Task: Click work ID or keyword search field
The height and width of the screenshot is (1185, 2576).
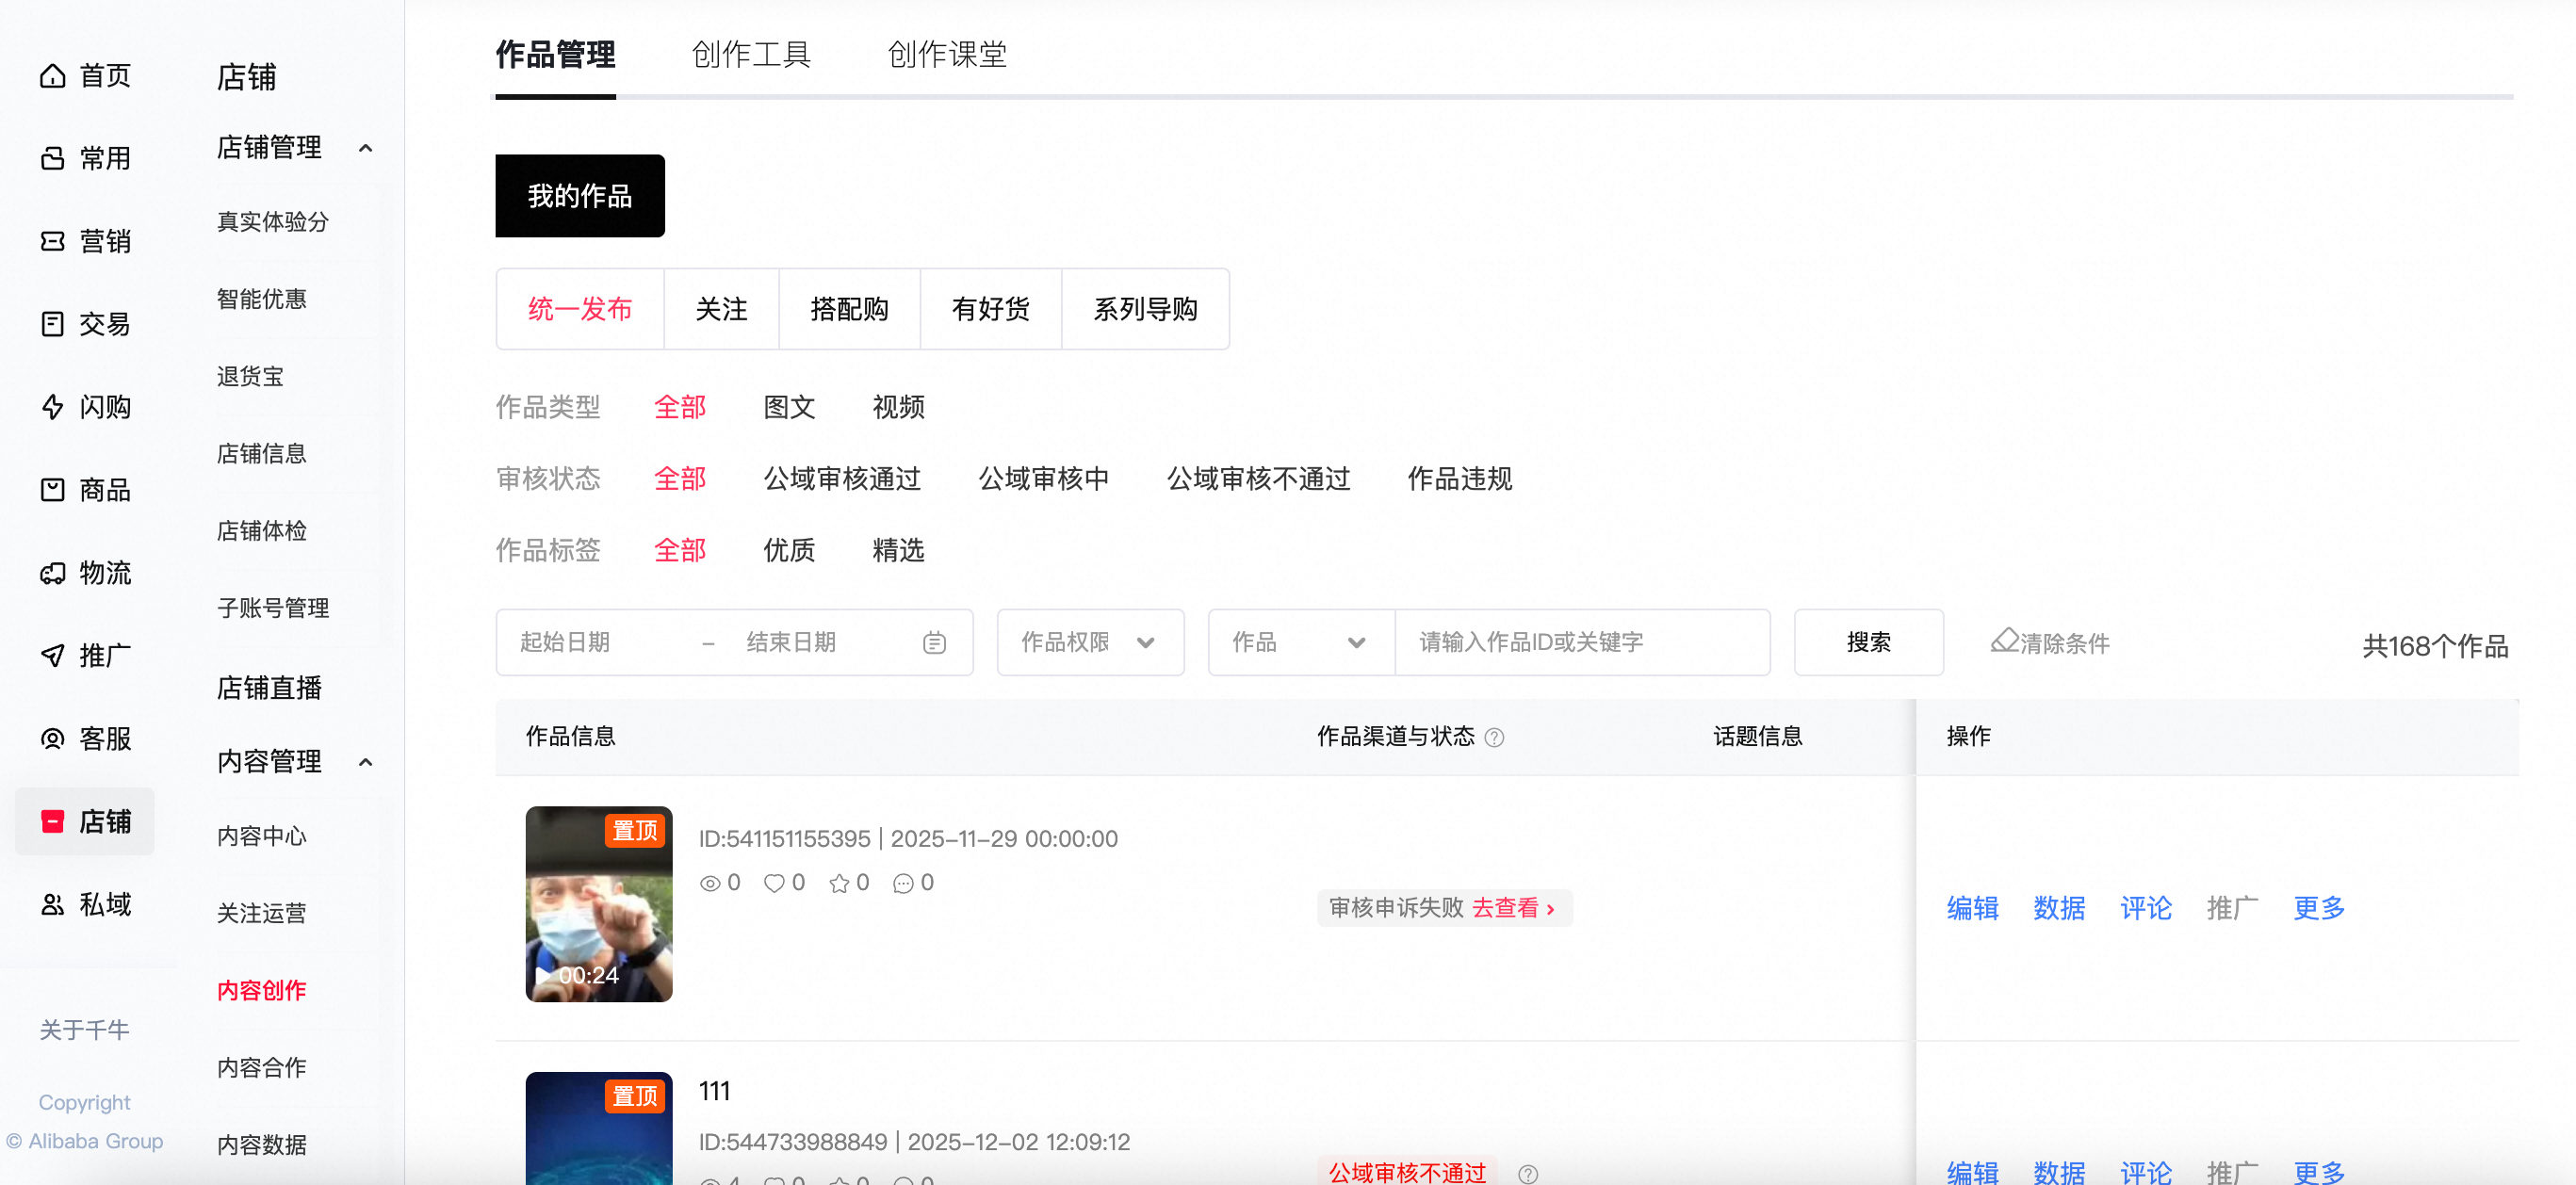Action: pyautogui.click(x=1582, y=643)
